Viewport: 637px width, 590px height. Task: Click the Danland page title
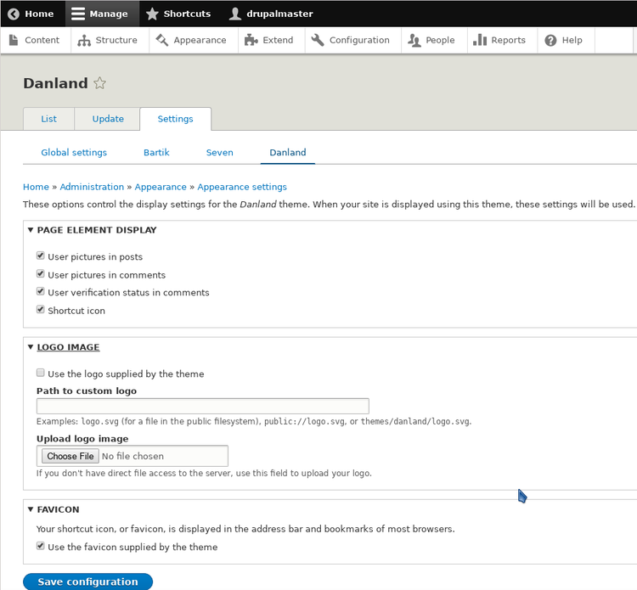(x=56, y=83)
